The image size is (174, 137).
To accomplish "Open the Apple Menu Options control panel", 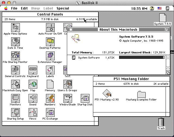I will pos(15,28).
